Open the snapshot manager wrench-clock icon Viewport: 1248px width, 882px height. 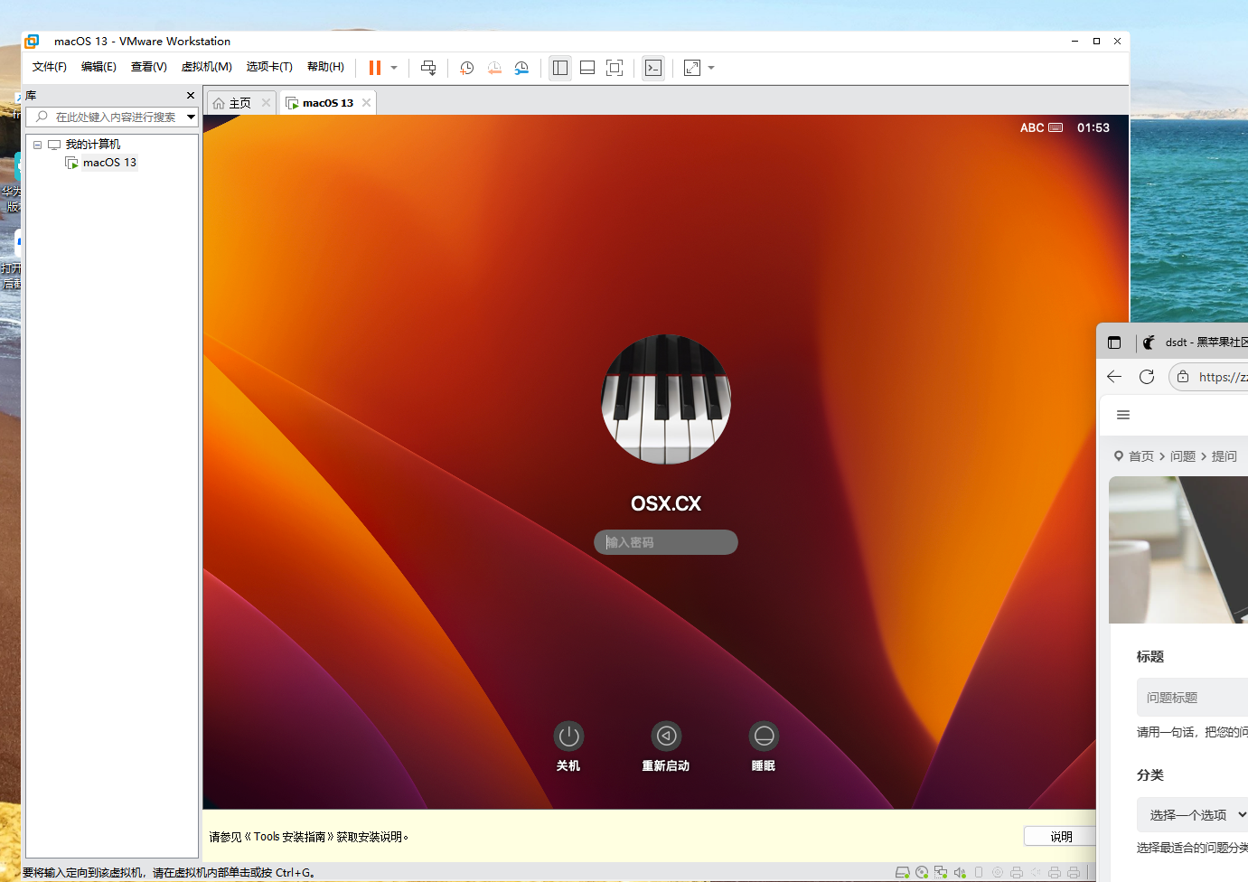(x=521, y=68)
